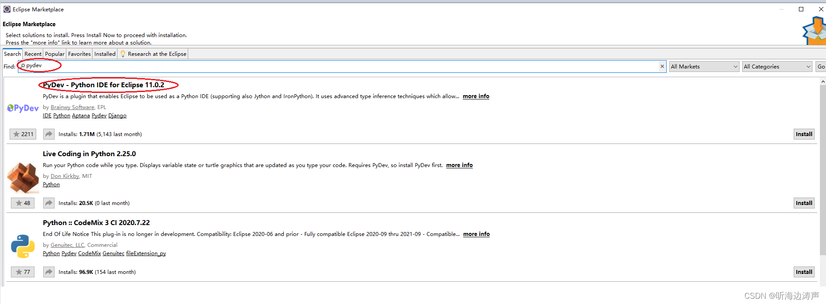Screen dimensions: 826x304
Task: Close the Eclipse Marketplace window
Action: coord(821,9)
